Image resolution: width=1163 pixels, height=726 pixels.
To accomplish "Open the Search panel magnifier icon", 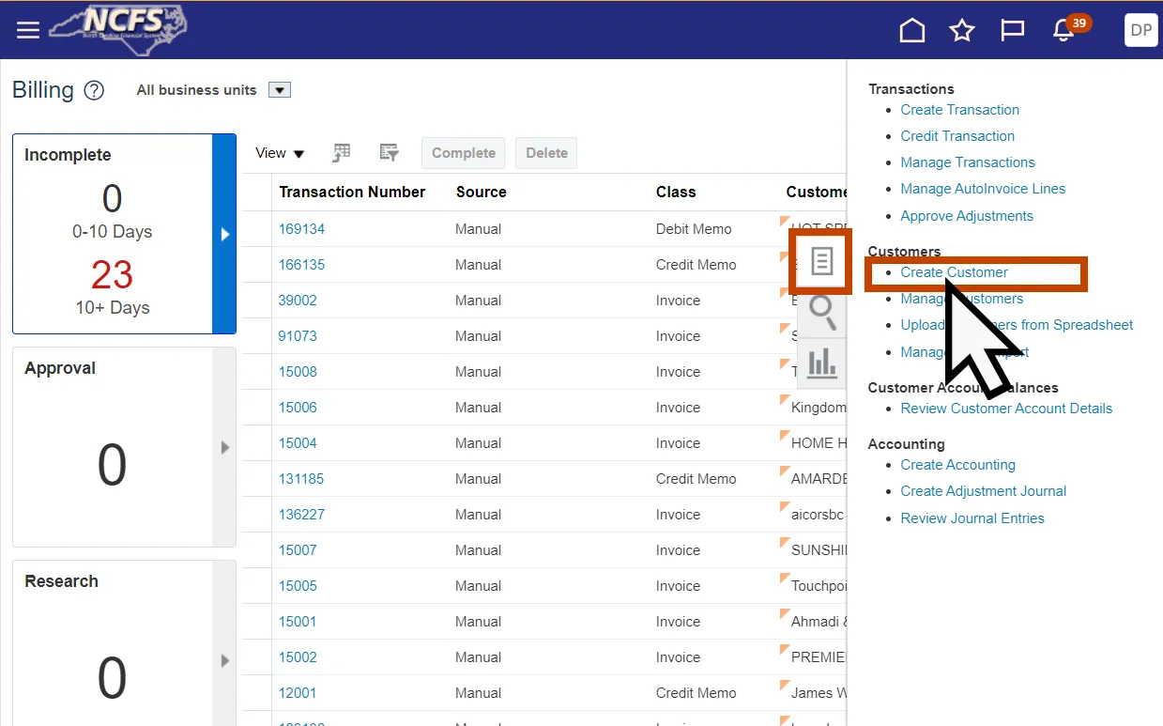I will (822, 311).
